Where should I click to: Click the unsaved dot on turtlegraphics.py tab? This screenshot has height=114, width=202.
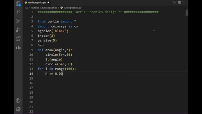(48, 3)
